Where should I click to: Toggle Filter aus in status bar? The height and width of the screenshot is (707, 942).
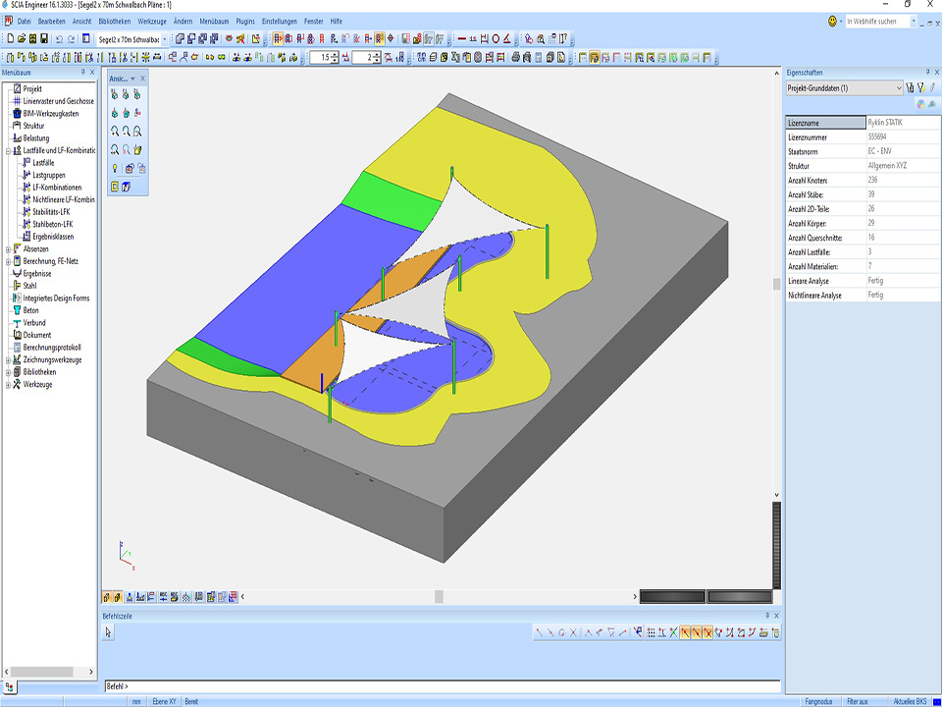click(x=858, y=701)
